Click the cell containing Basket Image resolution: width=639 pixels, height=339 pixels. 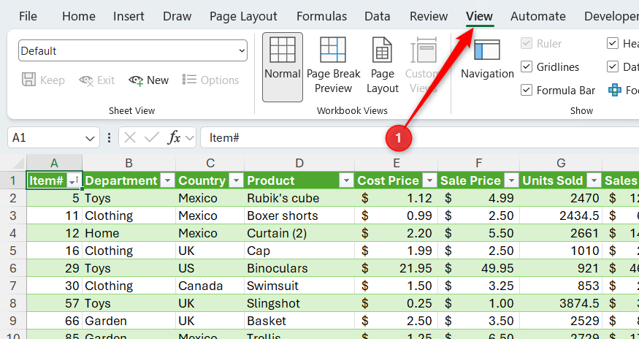pyautogui.click(x=299, y=321)
